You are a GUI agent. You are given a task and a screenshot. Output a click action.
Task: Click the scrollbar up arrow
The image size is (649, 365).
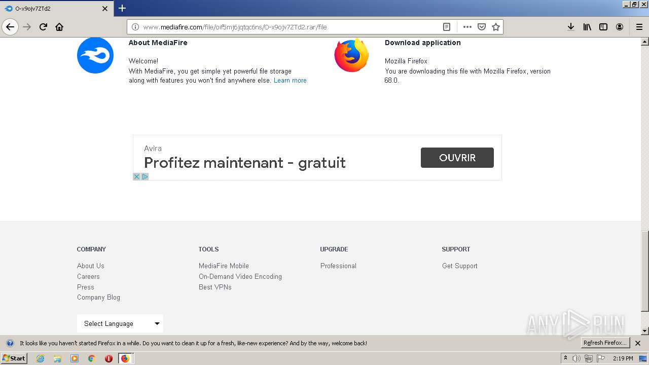tap(645, 42)
